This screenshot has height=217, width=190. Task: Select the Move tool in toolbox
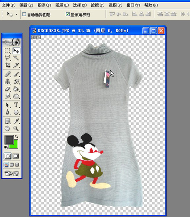click(16, 51)
